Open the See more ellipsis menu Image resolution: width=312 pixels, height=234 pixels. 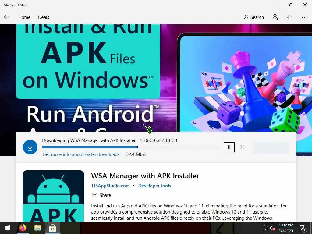(x=305, y=17)
